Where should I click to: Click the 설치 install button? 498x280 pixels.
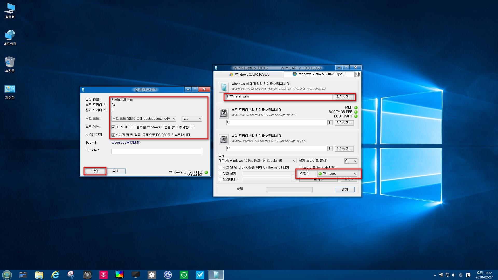click(x=345, y=190)
